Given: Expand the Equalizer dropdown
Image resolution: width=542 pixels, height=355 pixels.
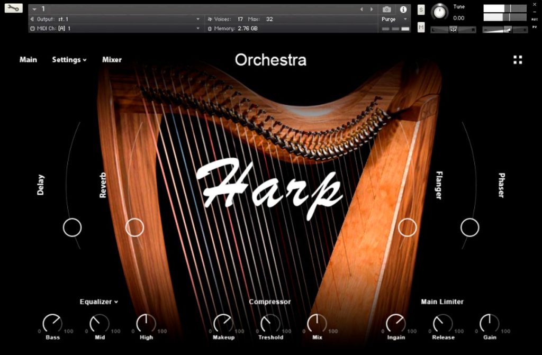Looking at the screenshot, I should click(x=99, y=302).
